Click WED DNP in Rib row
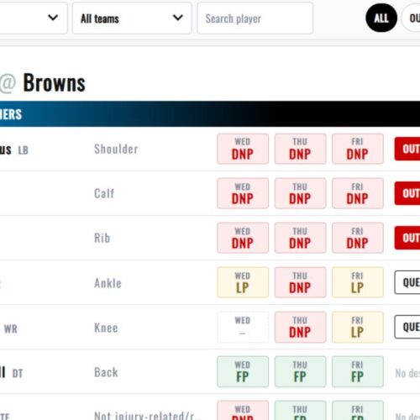 243,238
